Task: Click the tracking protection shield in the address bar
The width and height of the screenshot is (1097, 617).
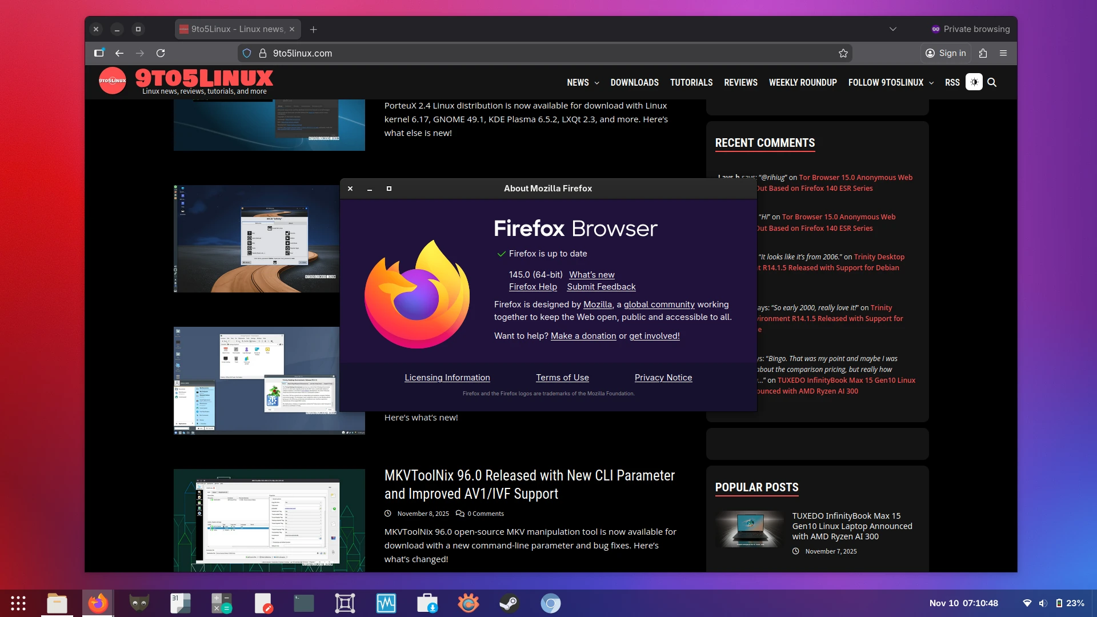Action: pos(247,53)
